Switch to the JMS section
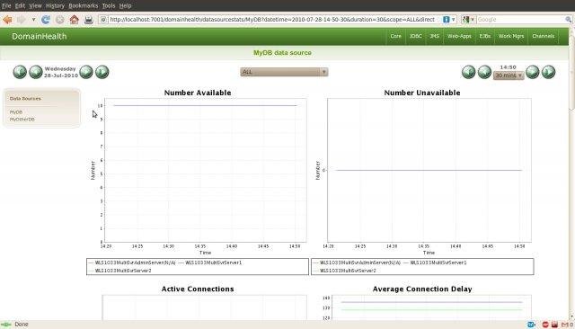This screenshot has width=575, height=329. tap(435, 36)
